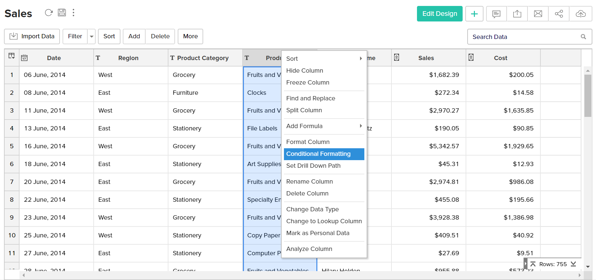This screenshot has height=280, width=596.
Task: Click the share icon in toolbar
Action: coord(559,14)
